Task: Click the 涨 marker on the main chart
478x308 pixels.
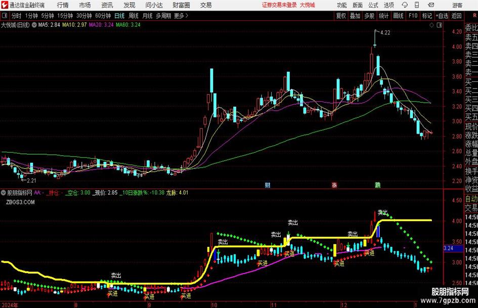Action: pos(334,185)
